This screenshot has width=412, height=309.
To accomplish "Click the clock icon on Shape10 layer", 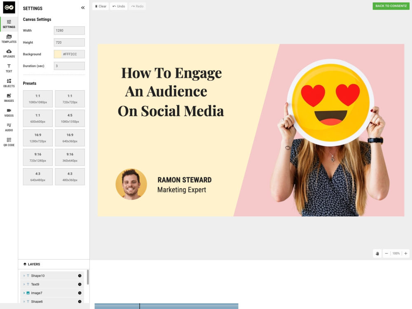I will click(x=80, y=276).
